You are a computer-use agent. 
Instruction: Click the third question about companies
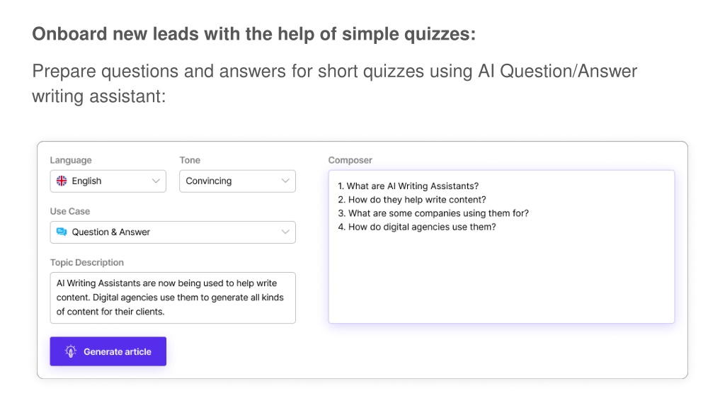[x=433, y=213]
